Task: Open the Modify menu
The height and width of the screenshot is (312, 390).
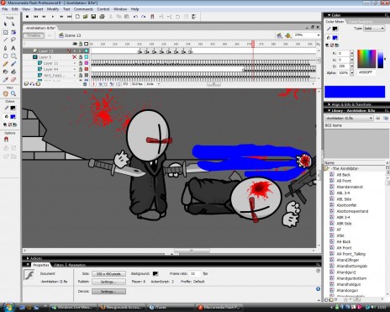Action: [x=53, y=9]
